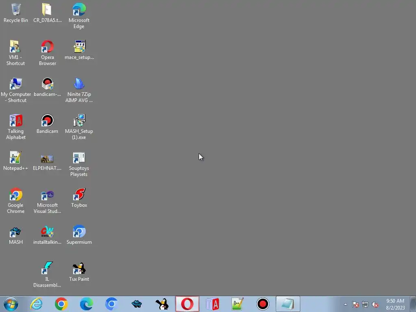Switch to Opera on the taskbar

[x=187, y=304]
